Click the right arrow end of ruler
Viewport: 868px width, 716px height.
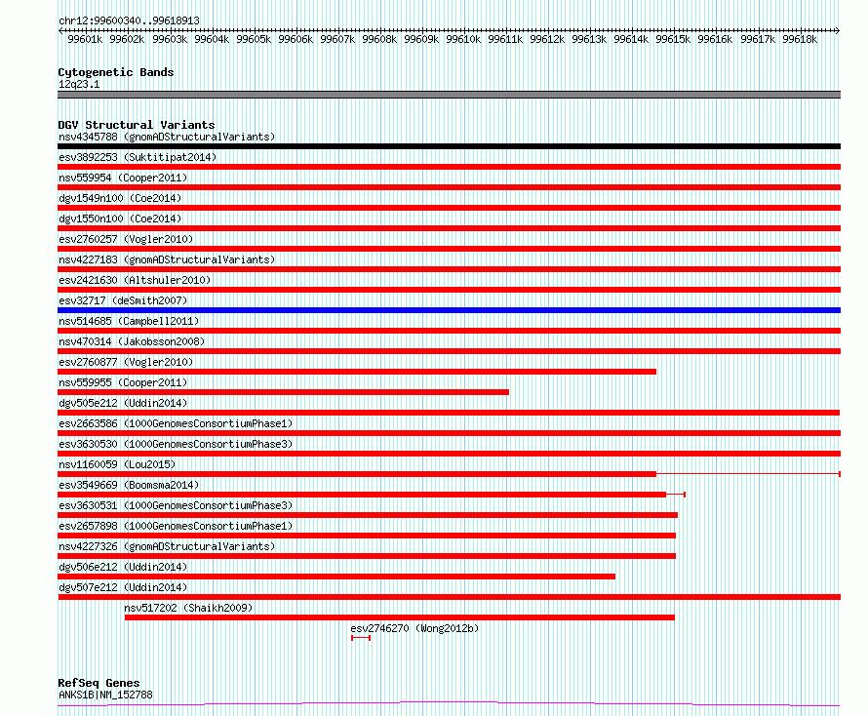tap(838, 30)
